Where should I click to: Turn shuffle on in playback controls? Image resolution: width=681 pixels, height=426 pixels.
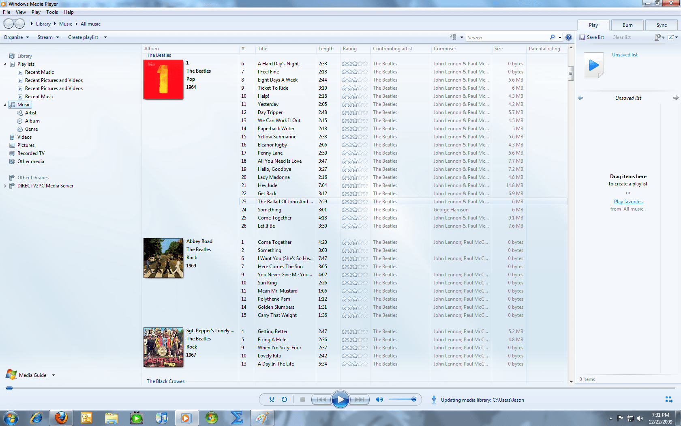[x=272, y=400]
